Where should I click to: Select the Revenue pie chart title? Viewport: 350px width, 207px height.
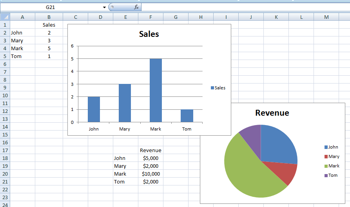tap(272, 113)
